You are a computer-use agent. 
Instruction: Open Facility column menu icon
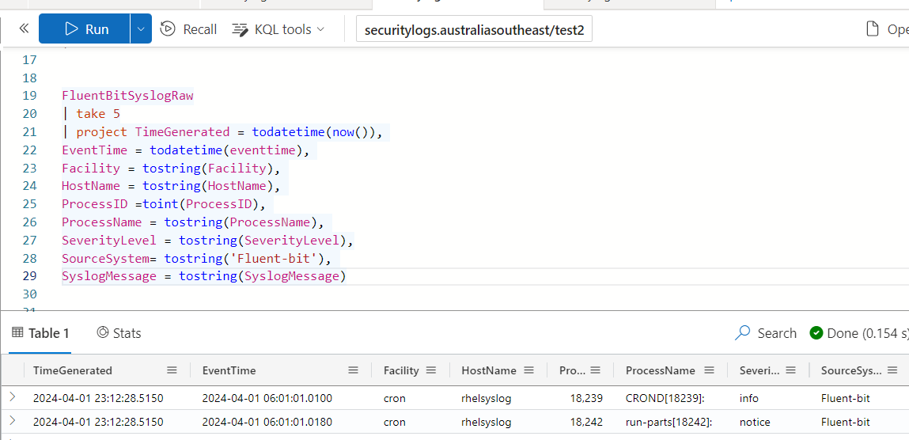[x=430, y=370]
